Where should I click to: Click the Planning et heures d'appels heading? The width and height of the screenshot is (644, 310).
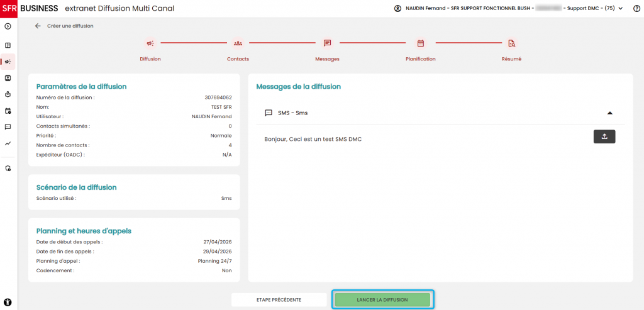(84, 231)
